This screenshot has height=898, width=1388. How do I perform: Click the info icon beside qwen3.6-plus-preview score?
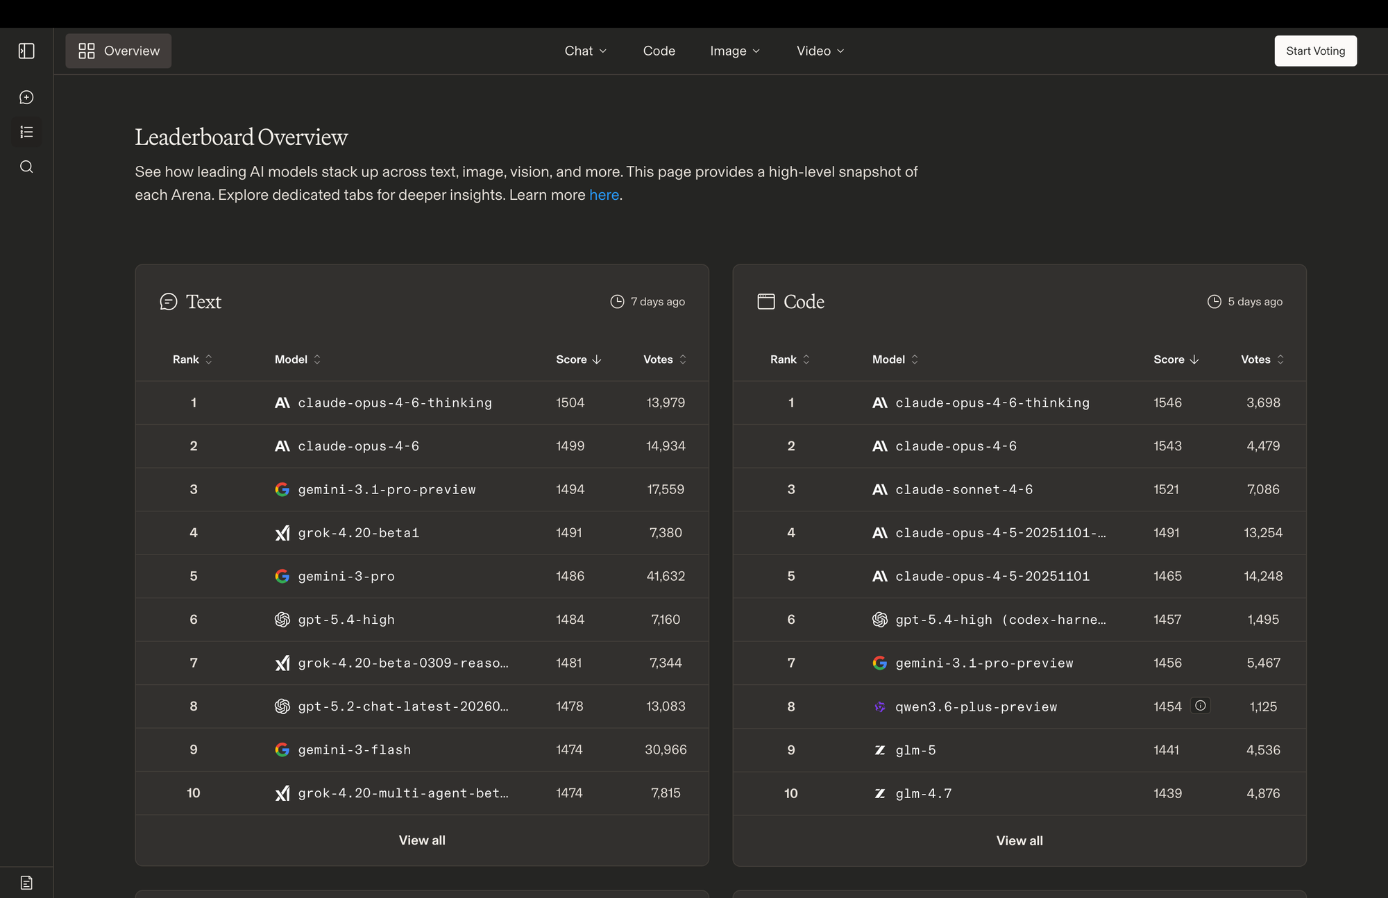(x=1200, y=706)
